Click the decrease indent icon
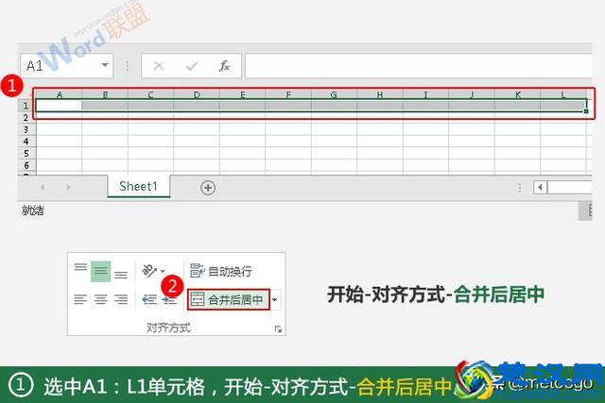This screenshot has height=403, width=605. pyautogui.click(x=149, y=299)
